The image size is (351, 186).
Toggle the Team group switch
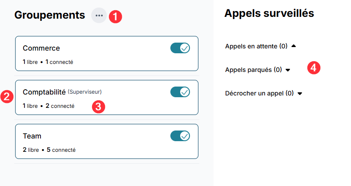pyautogui.click(x=180, y=136)
